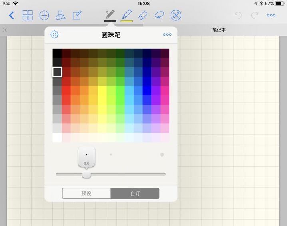Open the 笔记本 notebook tab
Screen dimensions: 287x226
click(x=219, y=30)
